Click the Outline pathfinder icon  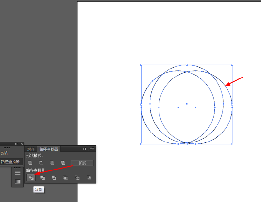[x=77, y=177]
